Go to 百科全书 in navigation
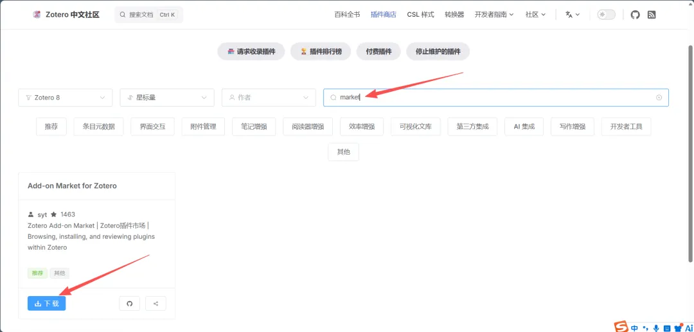The width and height of the screenshot is (694, 332). pos(347,15)
